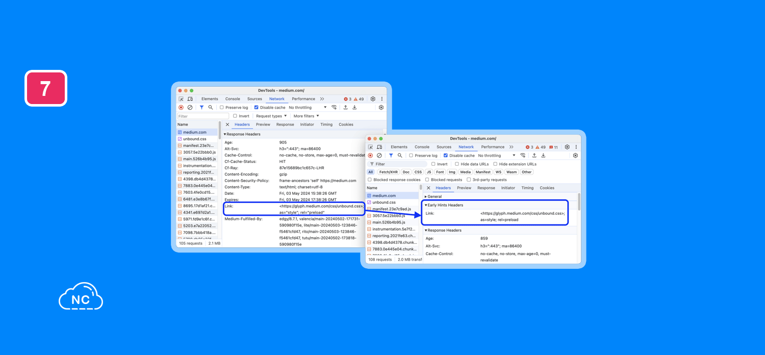
Task: Select the All filter button
Action: click(x=371, y=172)
